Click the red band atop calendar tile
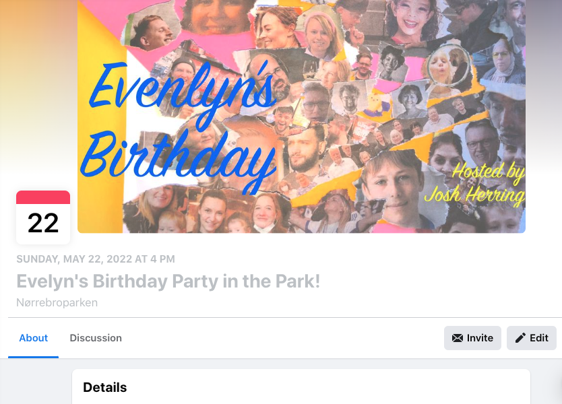Viewport: 562px width, 404px height. coord(43,197)
